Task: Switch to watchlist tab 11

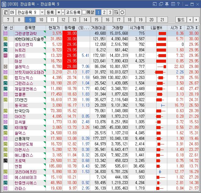Action: pyautogui.click(x=52, y=20)
